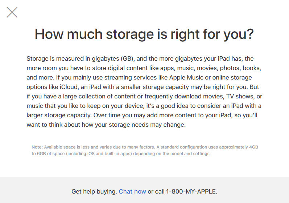Click the "Note:" label in fine print
Screen dimensions: 289x203
click(x=37, y=147)
